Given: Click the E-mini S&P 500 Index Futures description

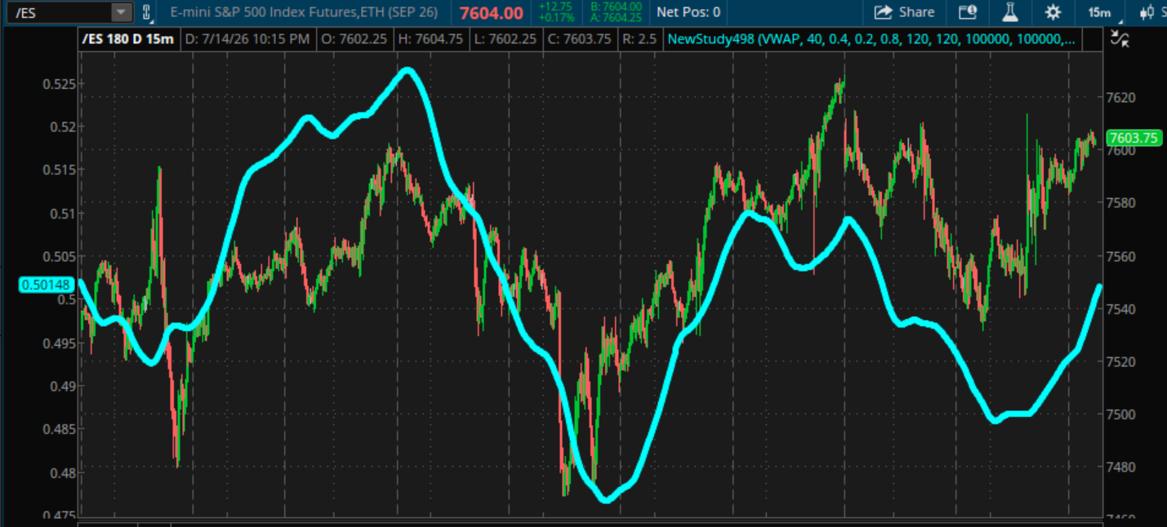Looking at the screenshot, I should click(x=304, y=12).
